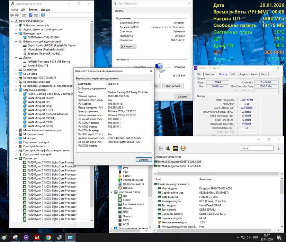
Task: Expand the Клавіатури node
Action: [x=16, y=70]
